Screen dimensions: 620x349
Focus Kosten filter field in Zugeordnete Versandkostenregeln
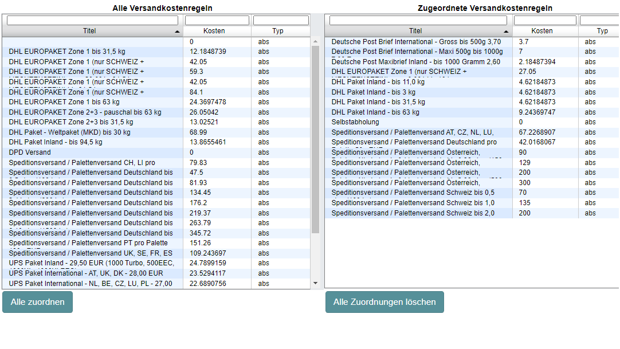coord(545,20)
